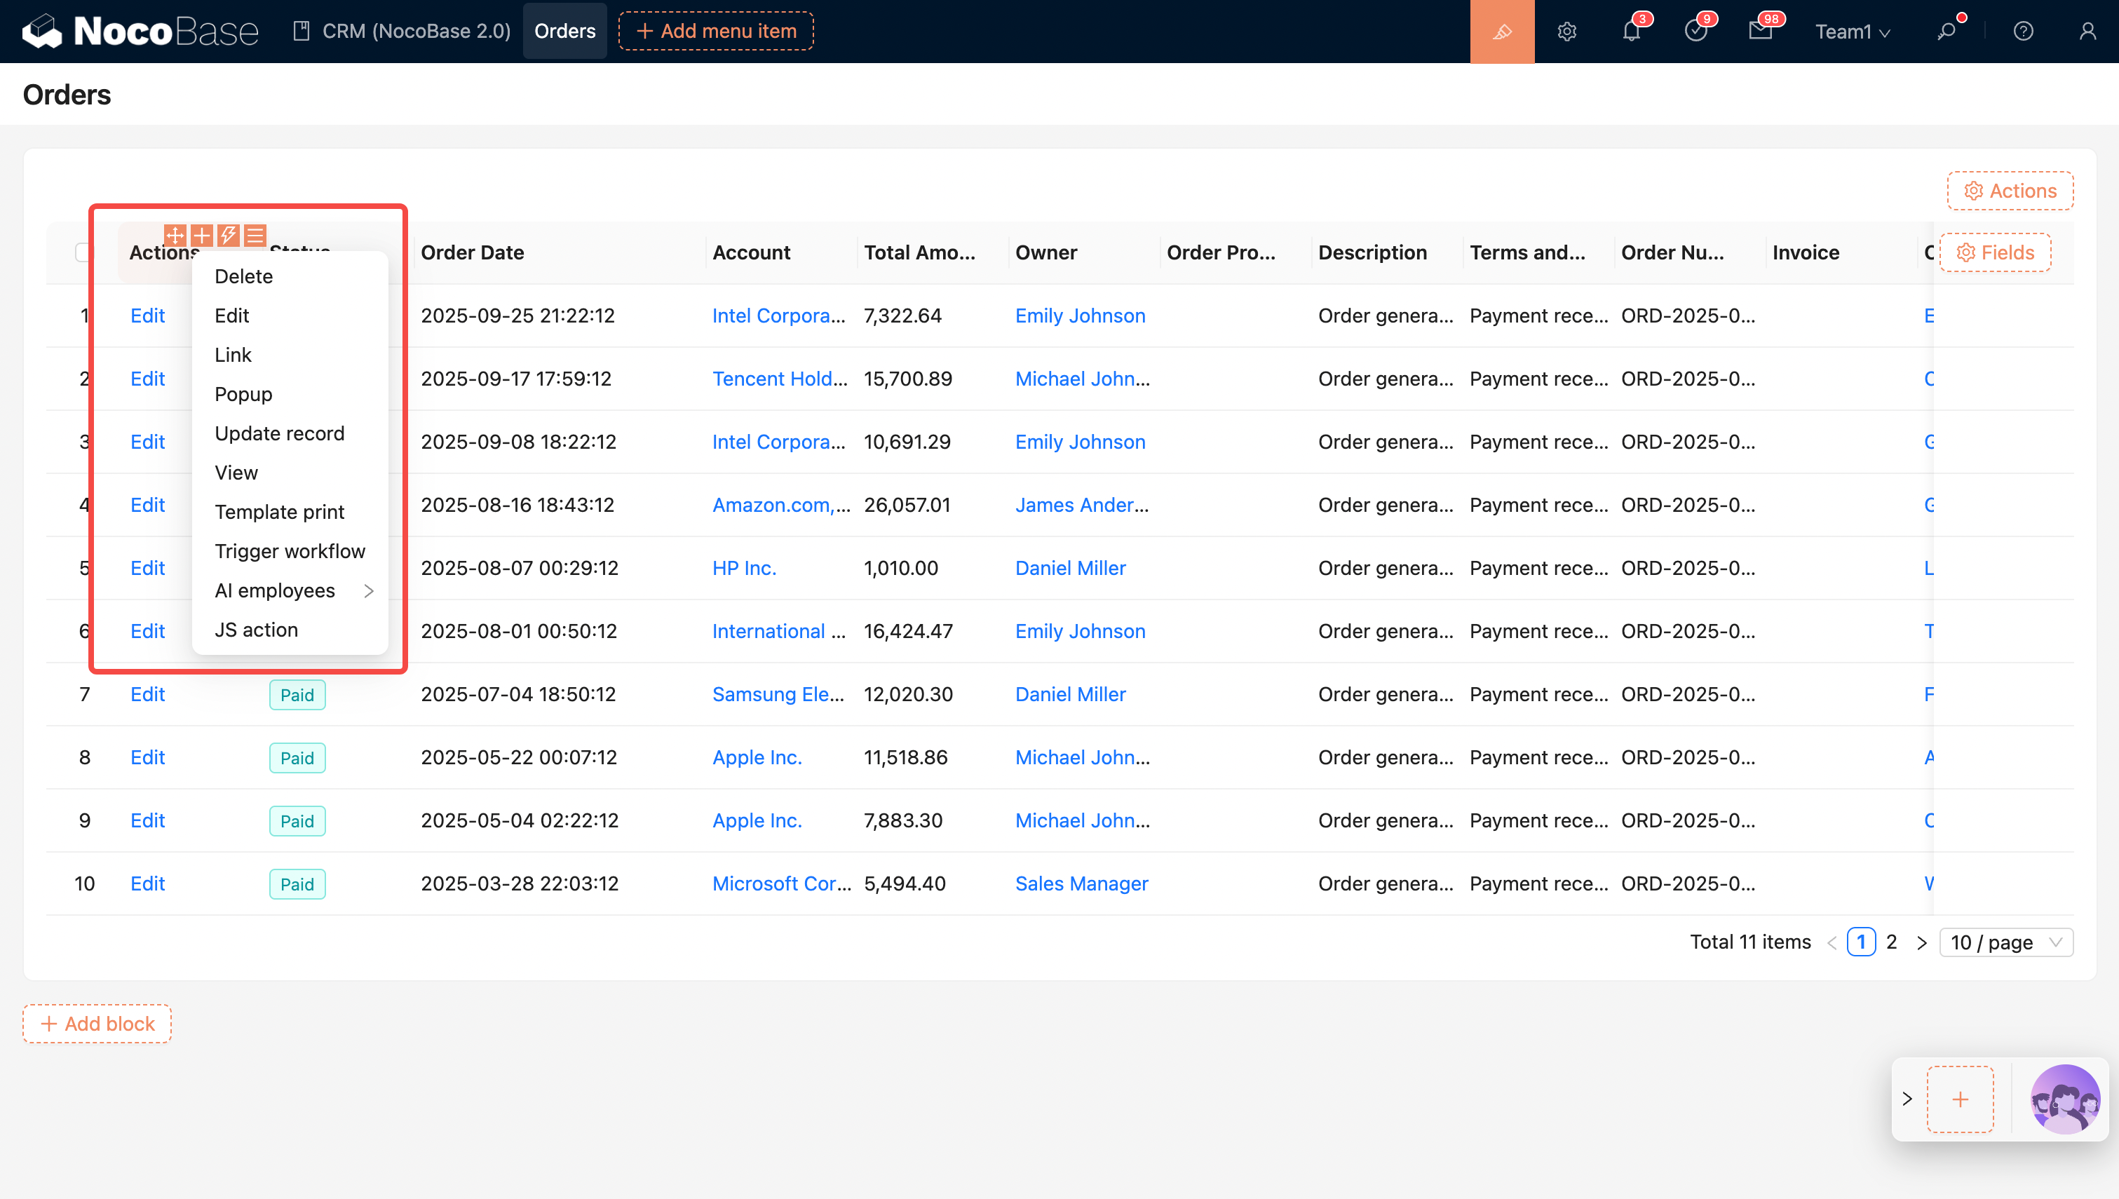This screenshot has height=1199, width=2119.
Task: Open the system settings gear in top bar
Action: [1566, 32]
